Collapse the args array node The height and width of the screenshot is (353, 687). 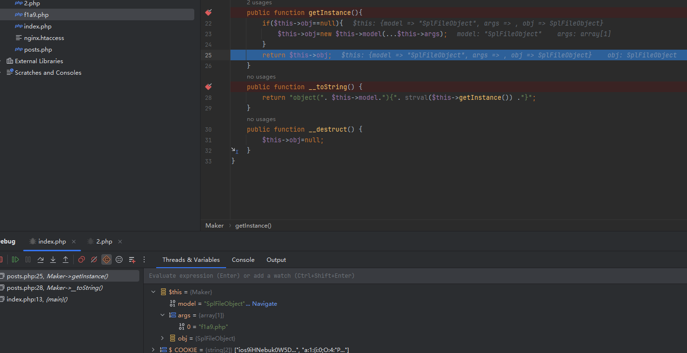point(162,315)
